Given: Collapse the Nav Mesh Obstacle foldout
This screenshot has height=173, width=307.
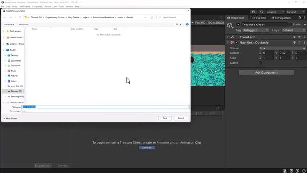Looking at the screenshot, I should click(x=228, y=43).
